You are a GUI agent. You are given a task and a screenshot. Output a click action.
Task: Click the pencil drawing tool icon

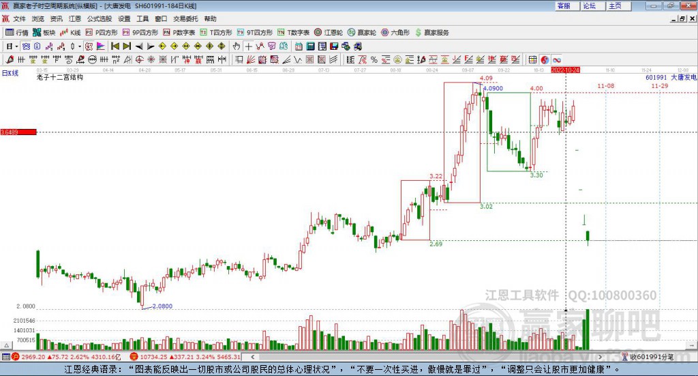coord(10,59)
